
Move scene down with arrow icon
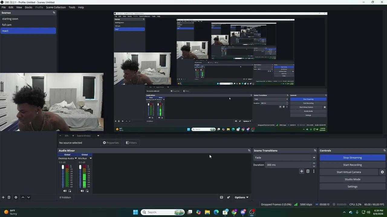28,197
